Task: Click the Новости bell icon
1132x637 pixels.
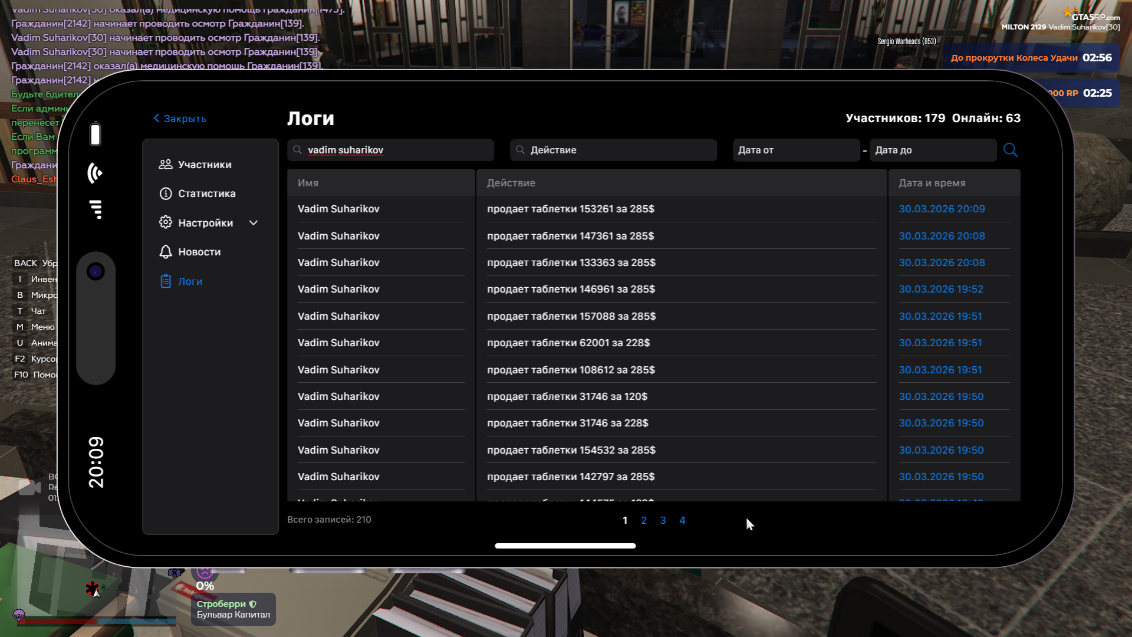Action: (x=166, y=252)
